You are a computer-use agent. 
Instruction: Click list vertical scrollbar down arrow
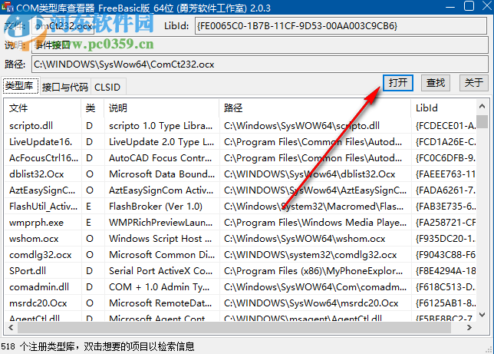tap(482, 314)
